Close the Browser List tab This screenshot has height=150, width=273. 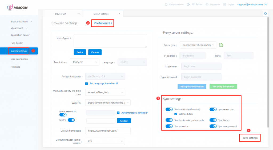(79, 14)
